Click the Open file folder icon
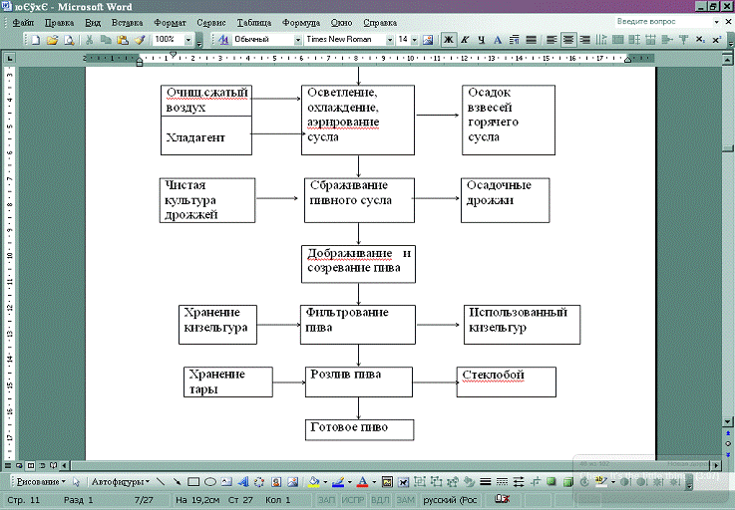Viewport: 735px width, 510px height. pos(54,40)
